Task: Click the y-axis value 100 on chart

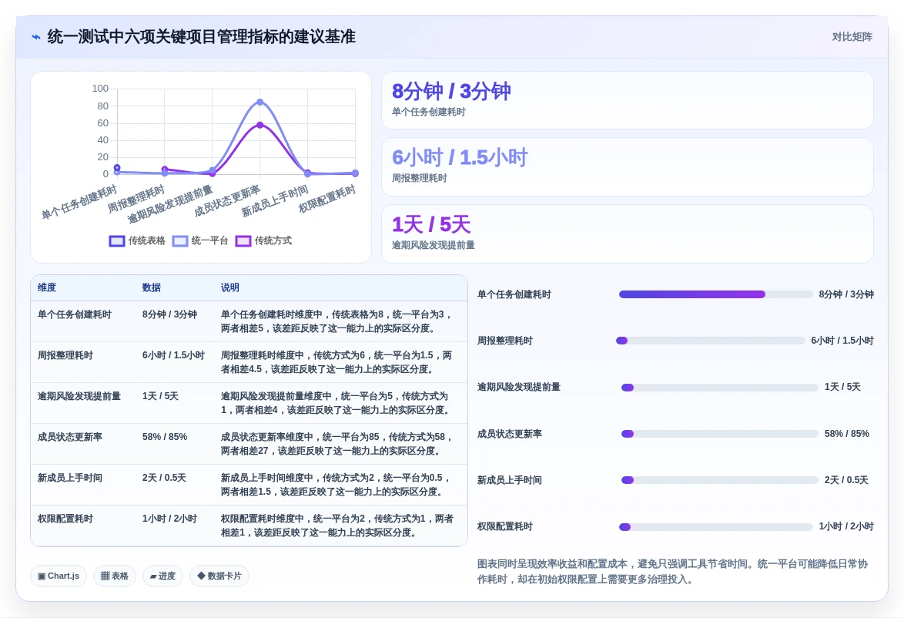Action: click(x=100, y=89)
